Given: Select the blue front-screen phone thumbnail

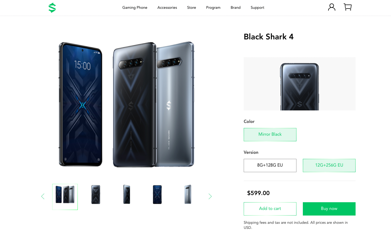Looking at the screenshot, I should 157,195.
